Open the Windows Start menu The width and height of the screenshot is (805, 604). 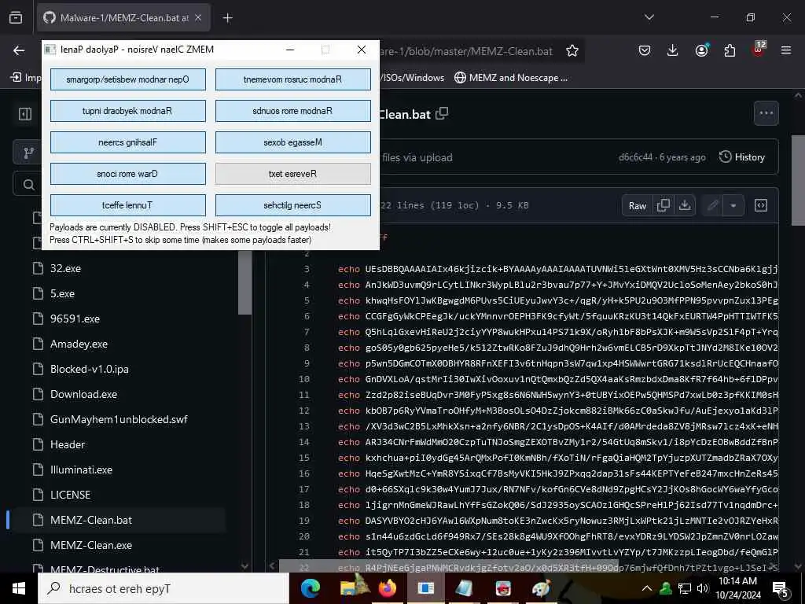19,588
